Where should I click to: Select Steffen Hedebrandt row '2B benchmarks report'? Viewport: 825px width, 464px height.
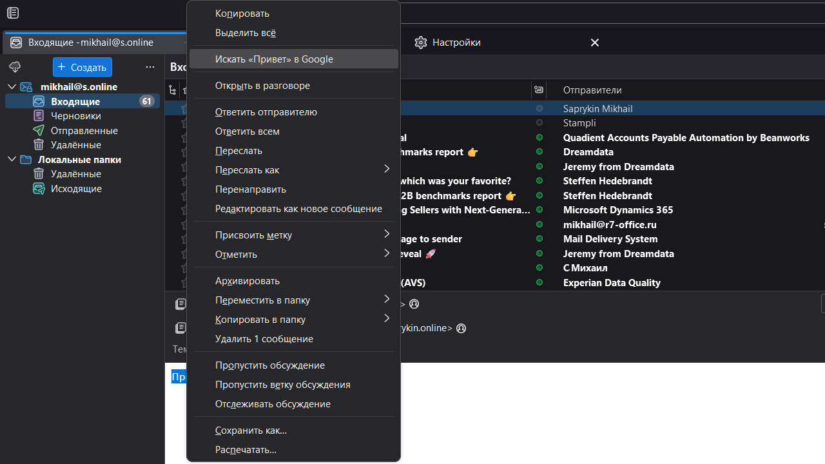[495, 196]
